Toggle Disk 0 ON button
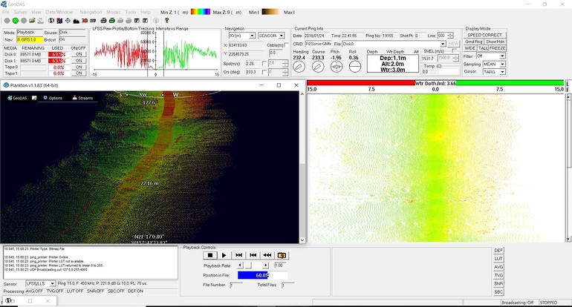 (79, 54)
